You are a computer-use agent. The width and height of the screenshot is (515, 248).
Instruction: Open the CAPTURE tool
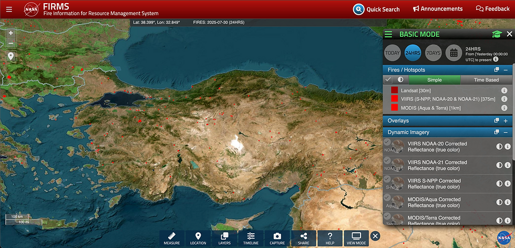(277, 239)
